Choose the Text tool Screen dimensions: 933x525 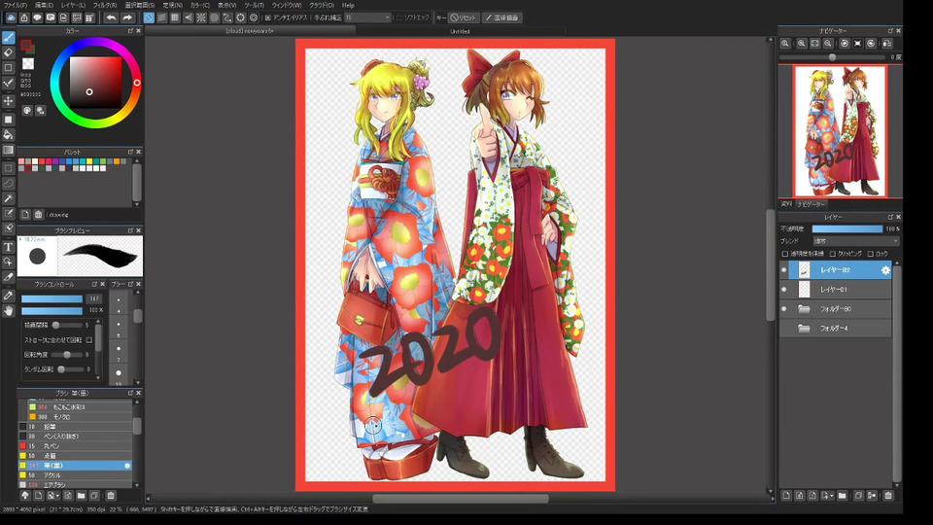point(9,247)
